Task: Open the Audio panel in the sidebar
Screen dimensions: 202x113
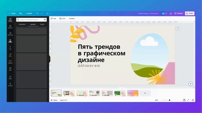Action: click(10, 78)
